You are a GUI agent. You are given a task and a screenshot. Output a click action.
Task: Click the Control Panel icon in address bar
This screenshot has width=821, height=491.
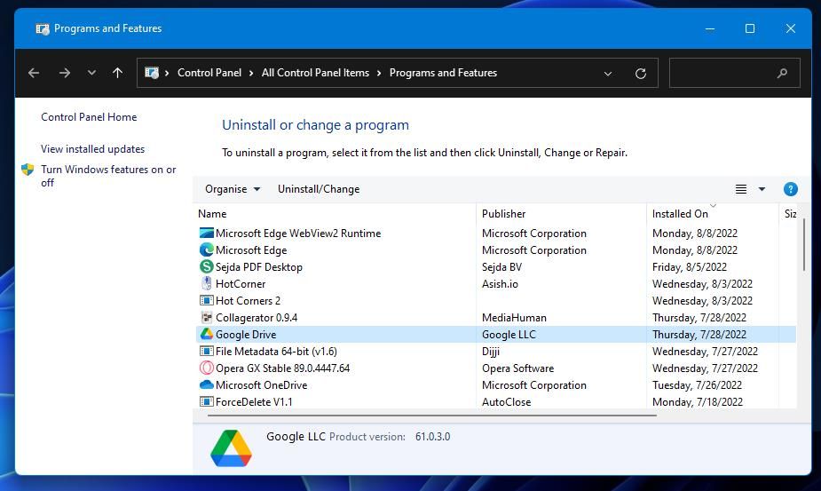click(152, 73)
